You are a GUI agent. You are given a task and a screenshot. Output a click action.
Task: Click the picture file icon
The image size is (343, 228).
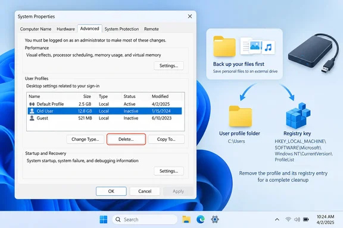255,46
